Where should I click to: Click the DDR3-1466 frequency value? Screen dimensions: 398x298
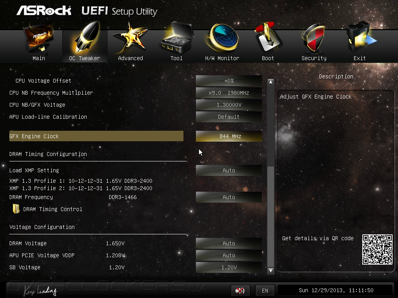(x=122, y=197)
